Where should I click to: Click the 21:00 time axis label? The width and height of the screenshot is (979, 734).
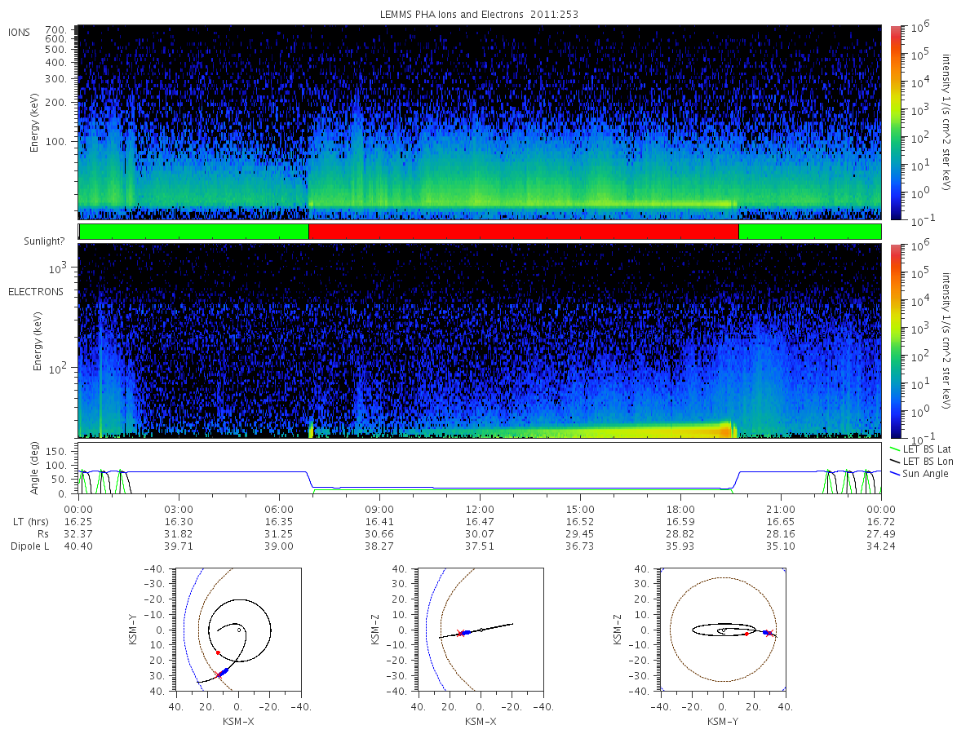(x=781, y=509)
